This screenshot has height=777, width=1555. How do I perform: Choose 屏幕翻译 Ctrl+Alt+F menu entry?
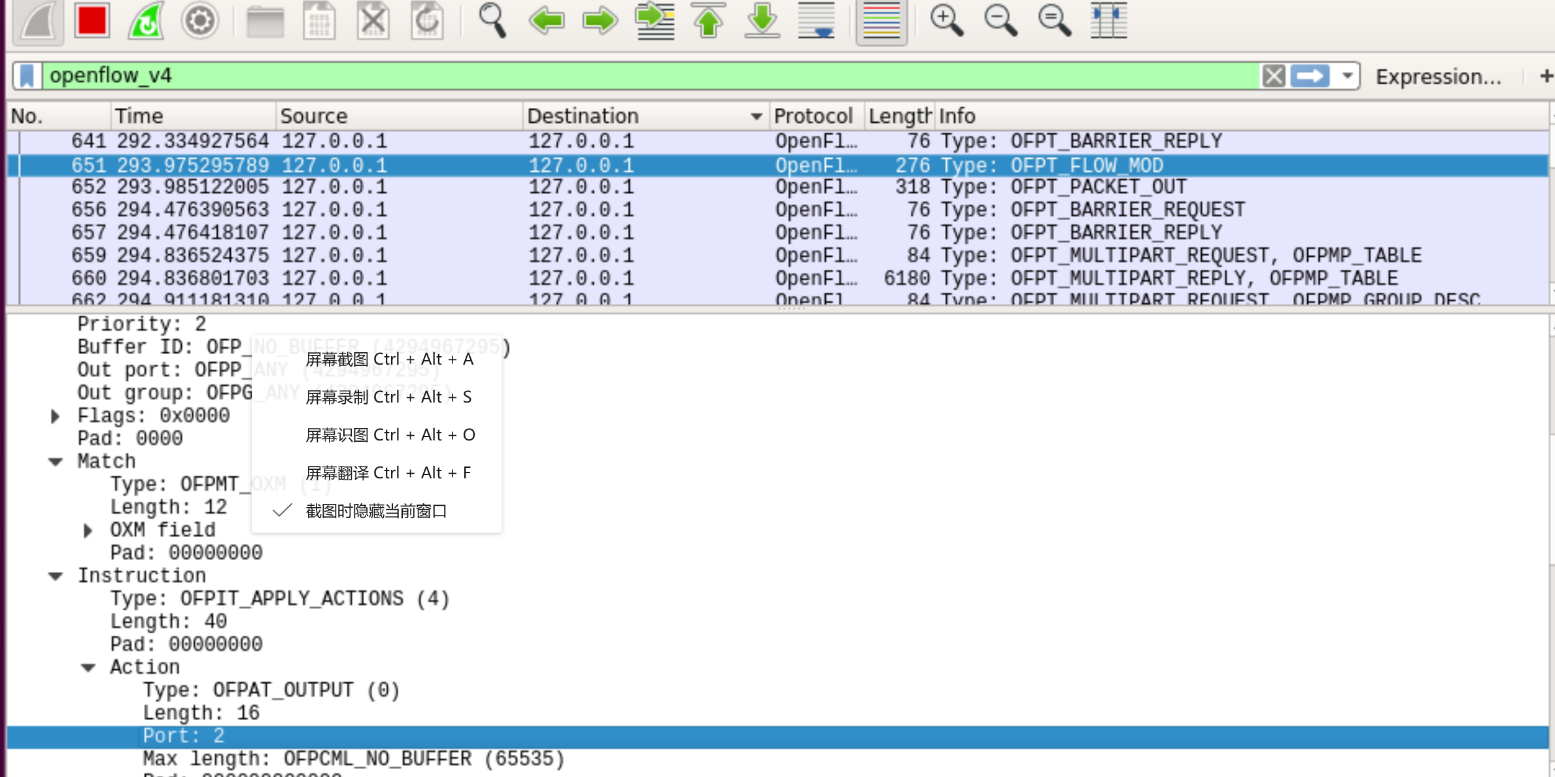(x=388, y=473)
